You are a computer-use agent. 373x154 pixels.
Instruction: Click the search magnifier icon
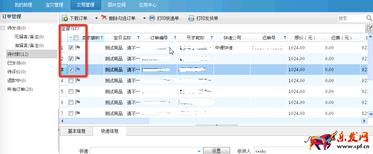pos(369,18)
